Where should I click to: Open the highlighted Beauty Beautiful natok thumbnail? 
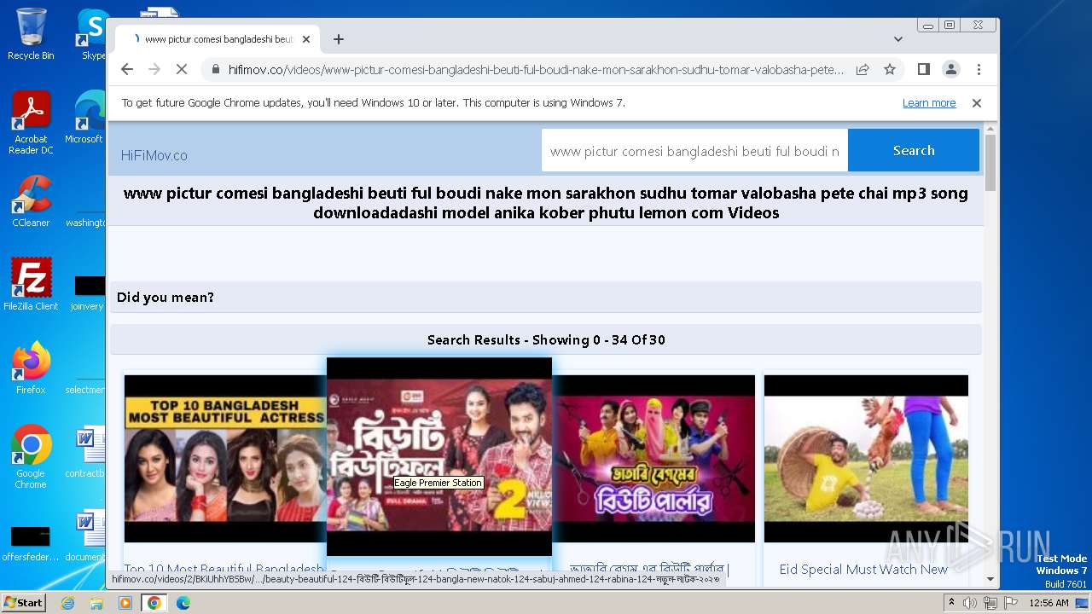coord(439,457)
